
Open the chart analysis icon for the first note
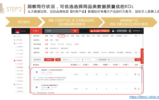click(139, 74)
